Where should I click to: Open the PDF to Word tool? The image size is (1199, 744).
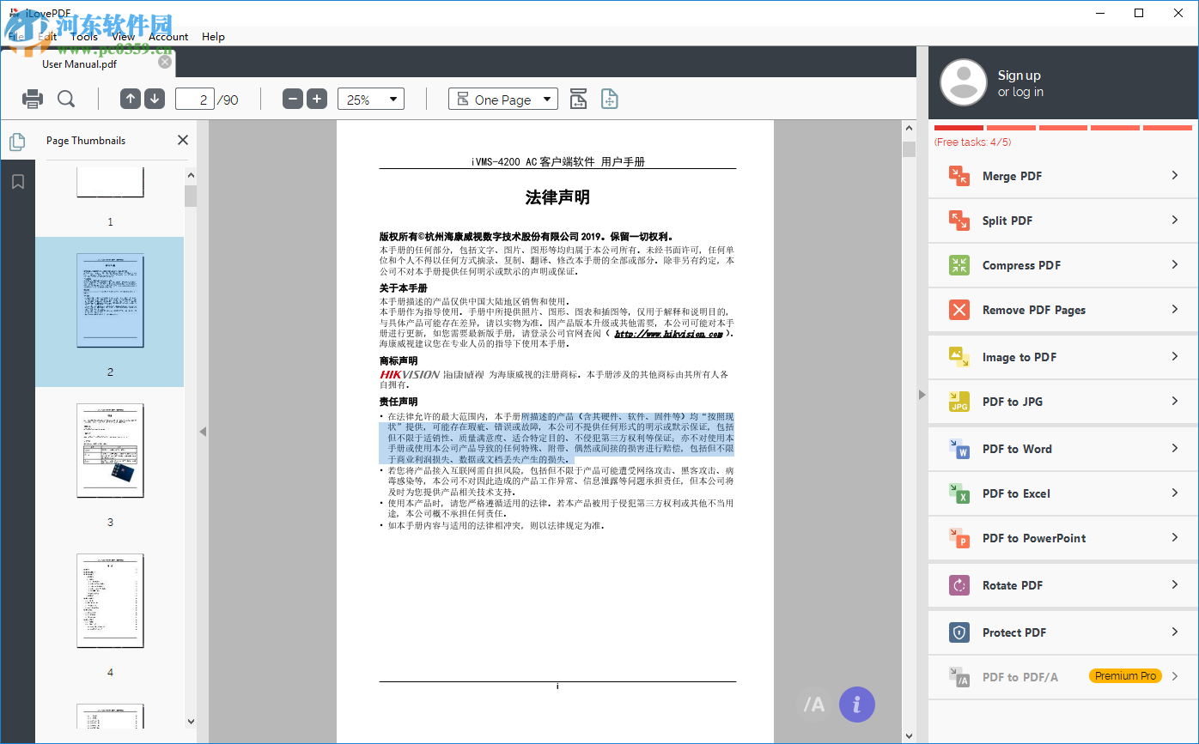pyautogui.click(x=1062, y=448)
